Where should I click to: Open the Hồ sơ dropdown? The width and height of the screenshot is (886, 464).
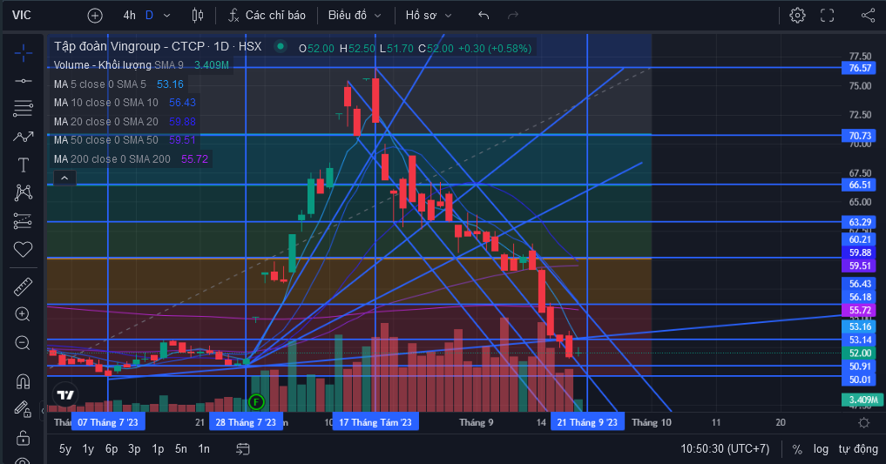point(429,16)
